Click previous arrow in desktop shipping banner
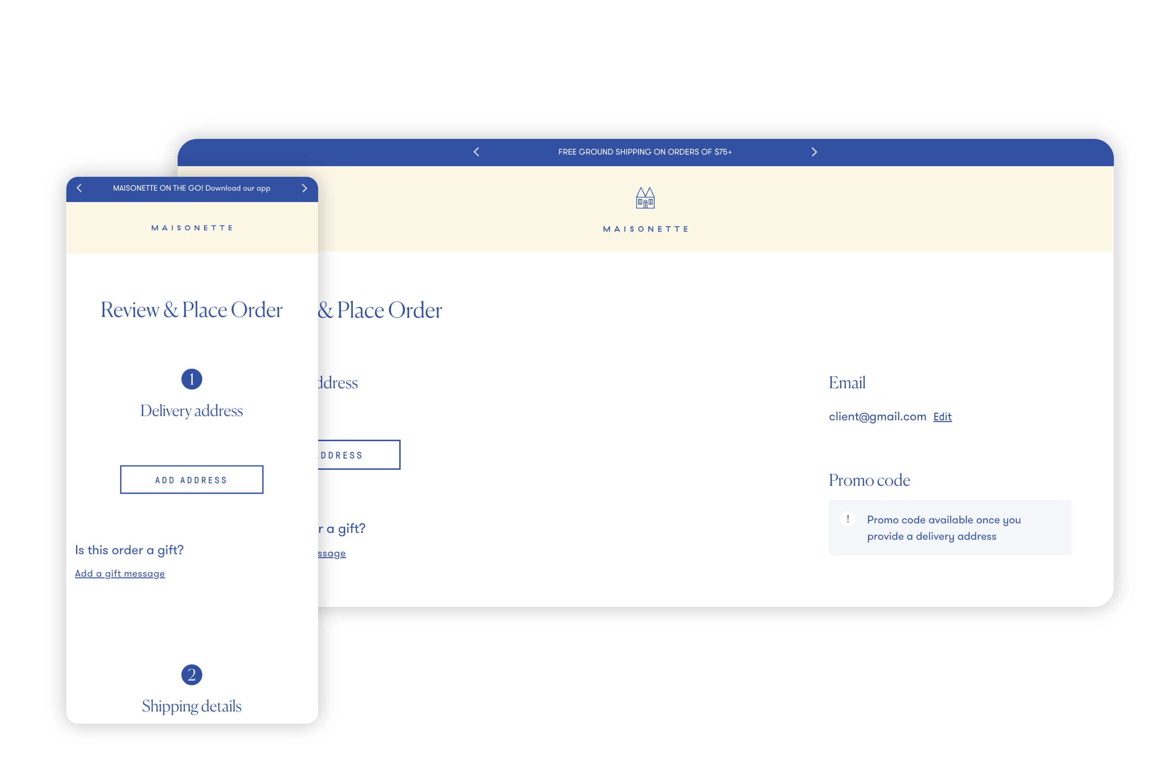Screen dimensions: 1162x775 [x=476, y=152]
